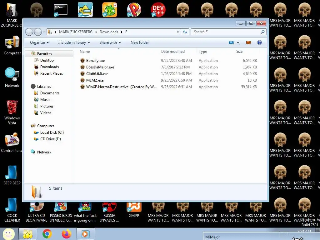Screen dimensions: 320x240
Task: Open Downloads in Favorites sidebar
Action: [x=49, y=67]
